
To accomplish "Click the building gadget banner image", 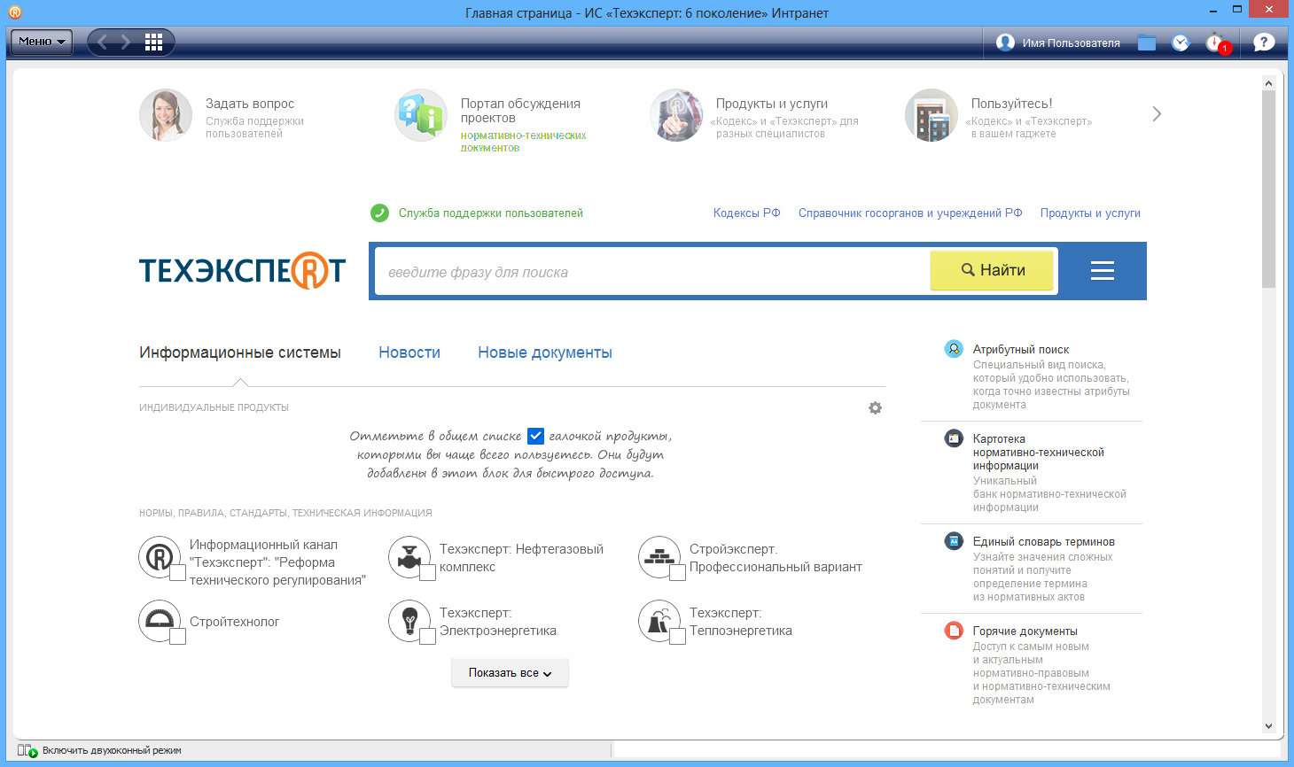I will pyautogui.click(x=932, y=115).
